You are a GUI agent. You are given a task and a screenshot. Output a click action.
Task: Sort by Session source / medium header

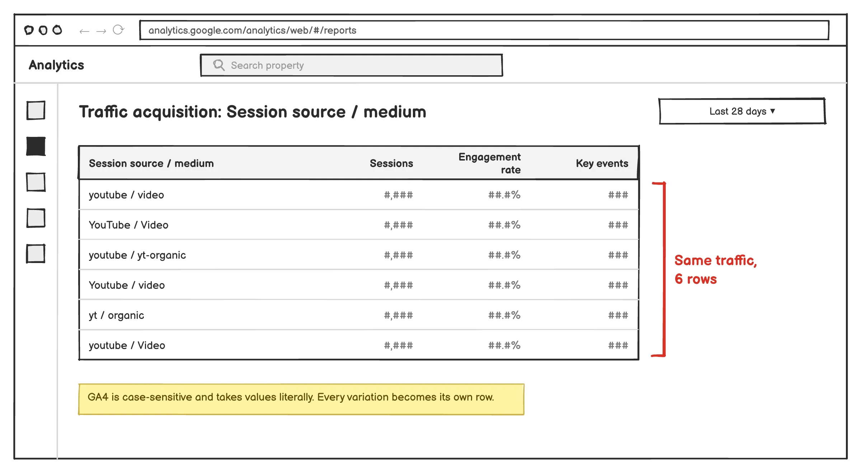(x=151, y=163)
